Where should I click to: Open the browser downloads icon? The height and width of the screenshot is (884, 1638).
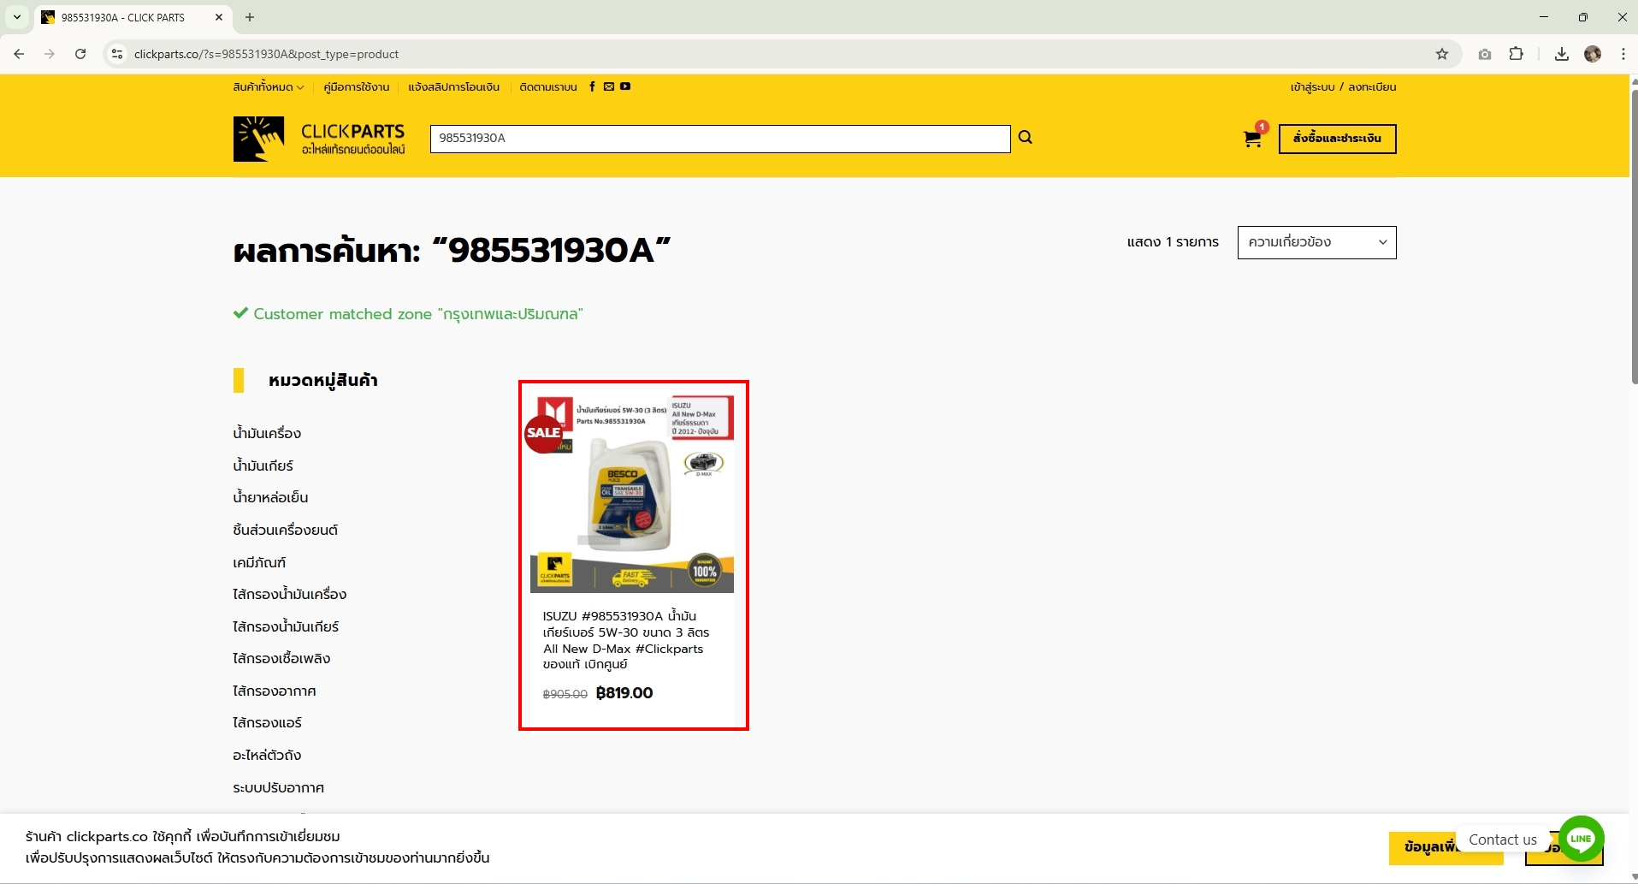click(x=1561, y=54)
